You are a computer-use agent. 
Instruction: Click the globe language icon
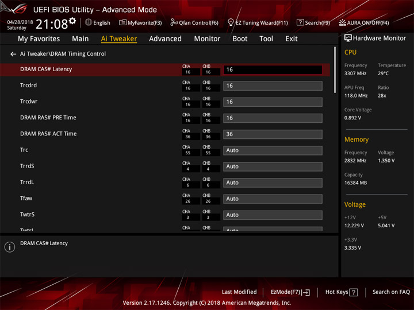(x=89, y=22)
